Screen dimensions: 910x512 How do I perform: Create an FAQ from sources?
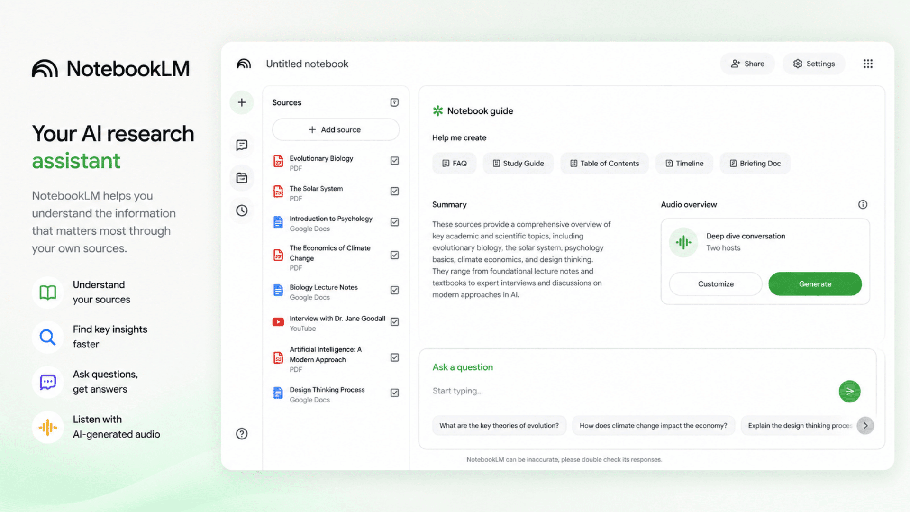click(454, 163)
